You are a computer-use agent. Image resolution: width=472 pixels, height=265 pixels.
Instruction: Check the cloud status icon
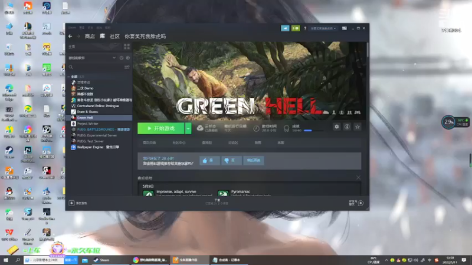[x=200, y=128]
